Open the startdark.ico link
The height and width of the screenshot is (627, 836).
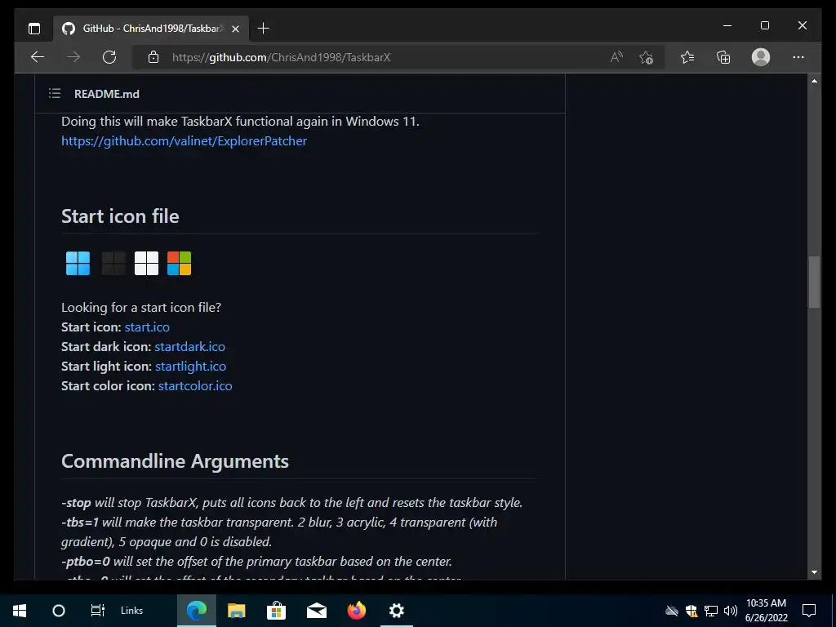point(189,346)
